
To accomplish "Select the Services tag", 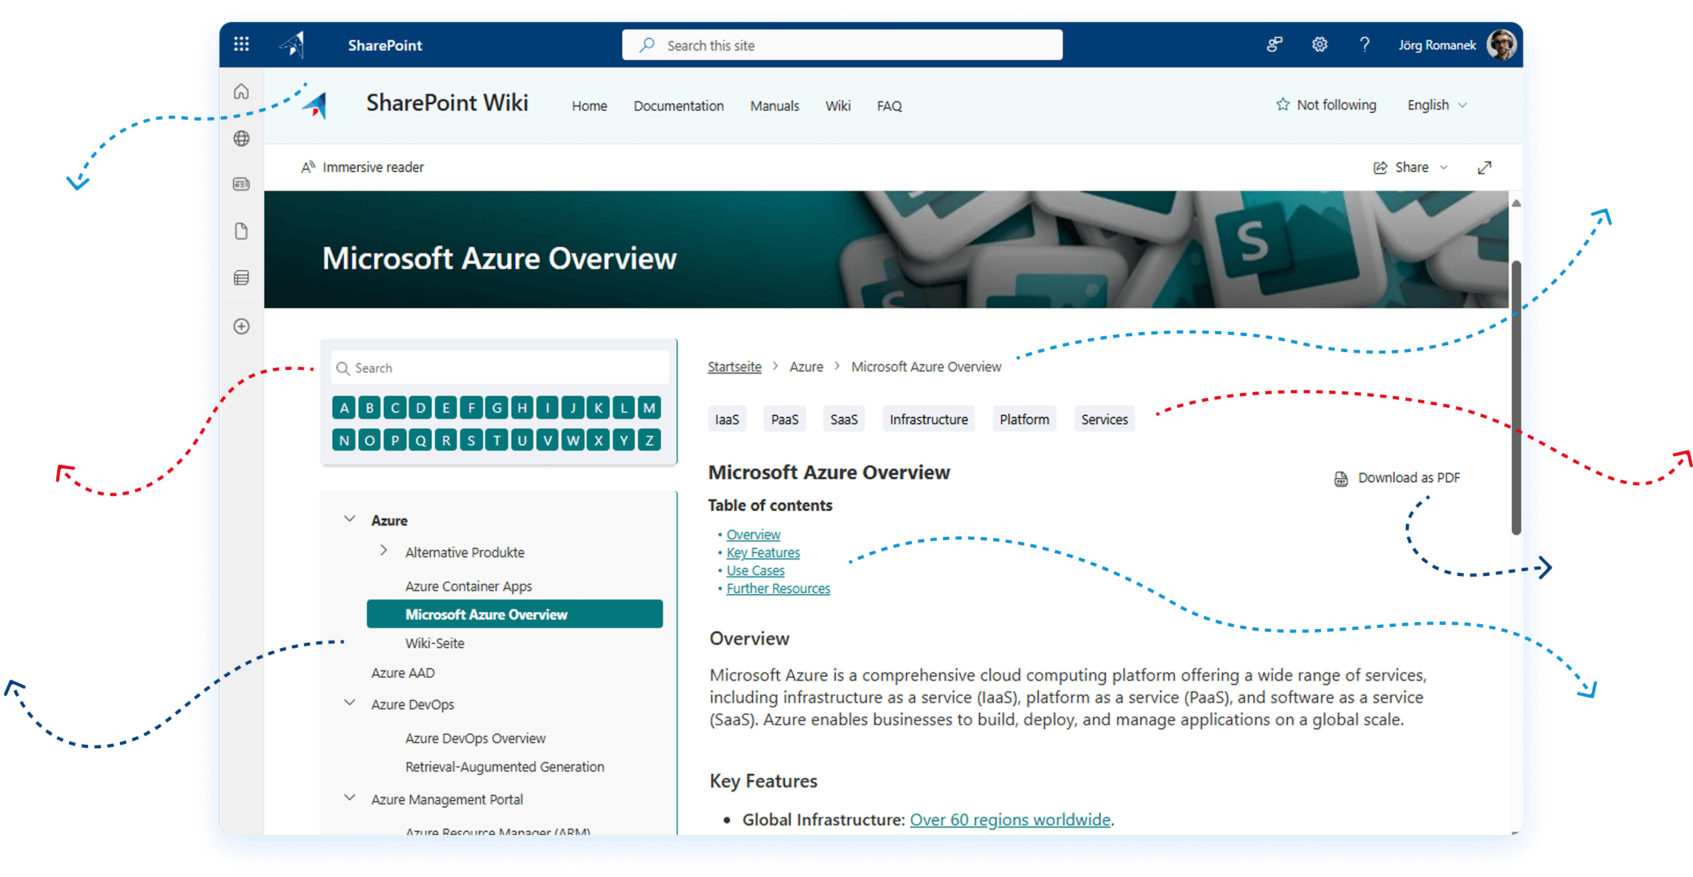I will click(x=1104, y=420).
